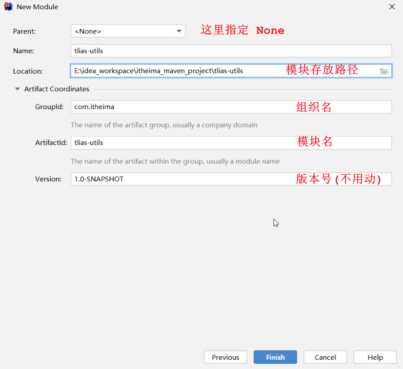The width and height of the screenshot is (403, 369).
Task: Collapse the Artifact Coordinates section triangle
Action: pyautogui.click(x=18, y=89)
